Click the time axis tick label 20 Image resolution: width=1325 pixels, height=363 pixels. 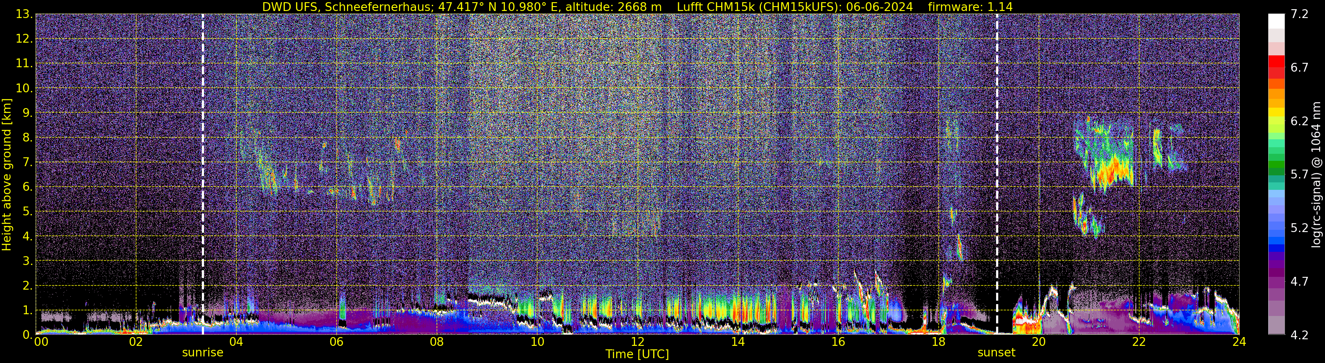(1039, 342)
